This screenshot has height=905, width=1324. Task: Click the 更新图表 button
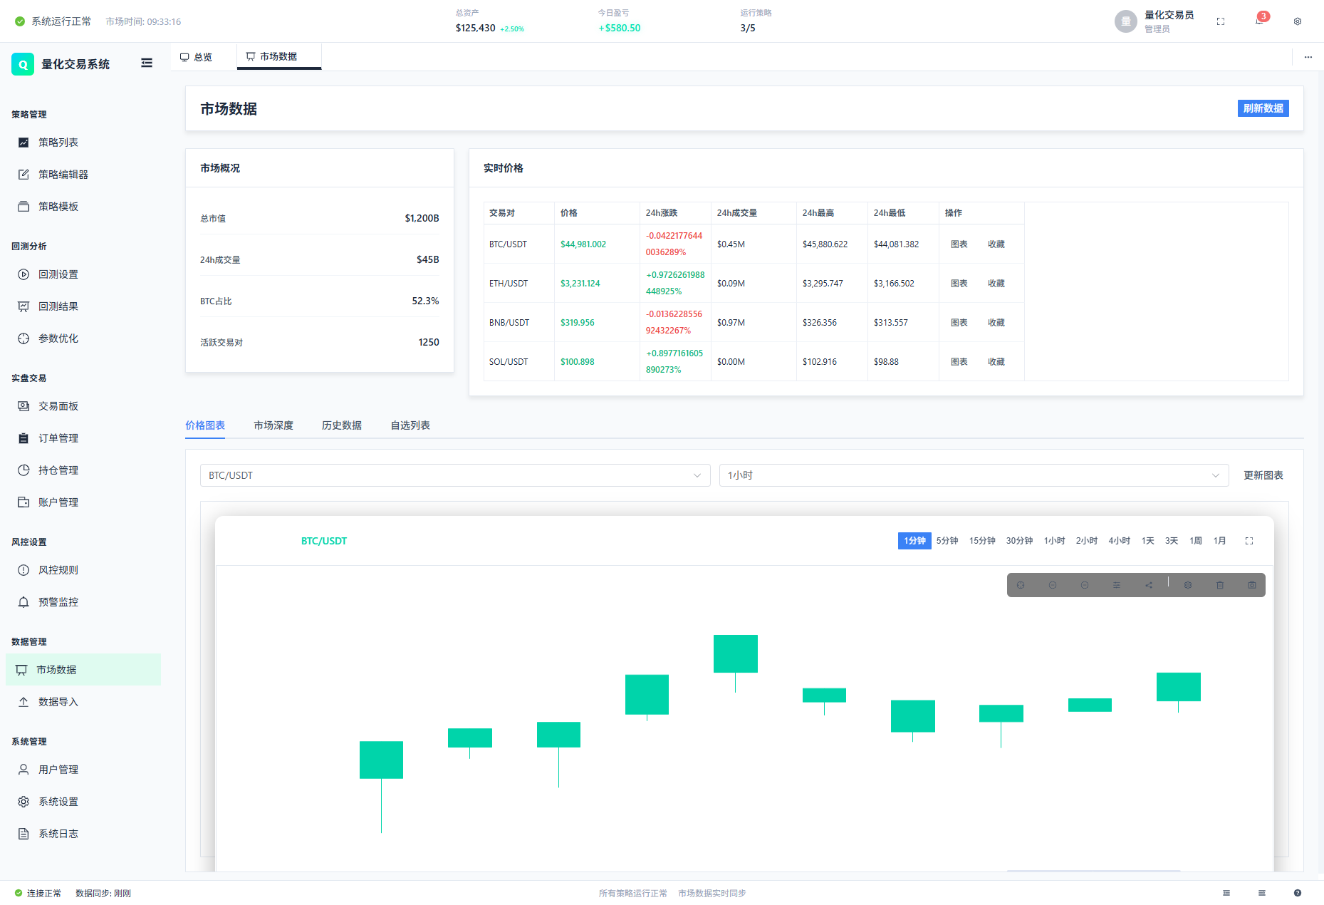tap(1263, 475)
